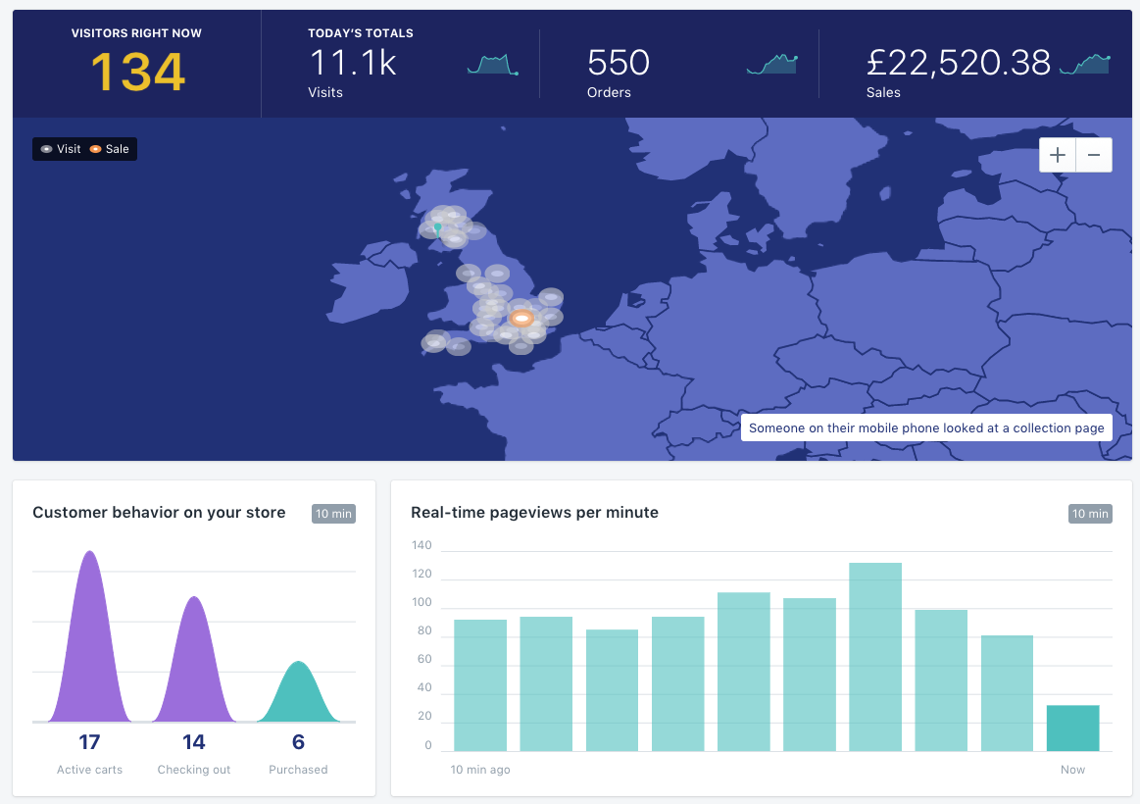Click the £22,520.38 Sales total
The width and height of the screenshot is (1140, 804).
point(959,63)
